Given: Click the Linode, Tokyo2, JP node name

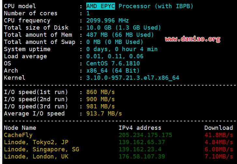Looking at the screenshot, I should point(36,142).
